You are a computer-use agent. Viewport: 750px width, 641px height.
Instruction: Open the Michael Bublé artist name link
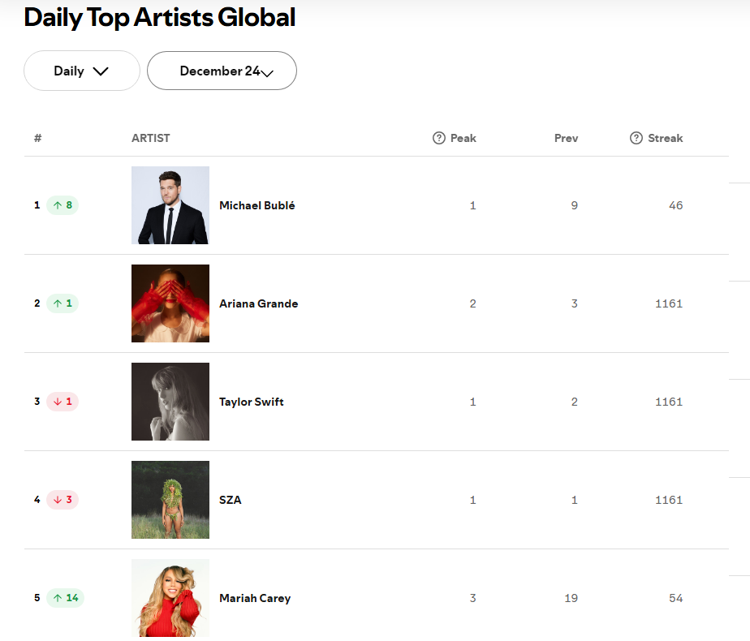click(256, 205)
